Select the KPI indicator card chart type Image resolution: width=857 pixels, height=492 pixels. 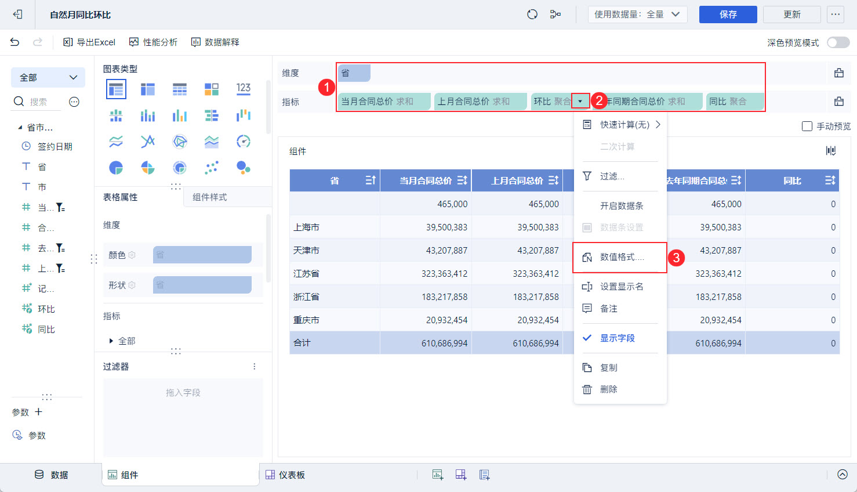point(244,89)
